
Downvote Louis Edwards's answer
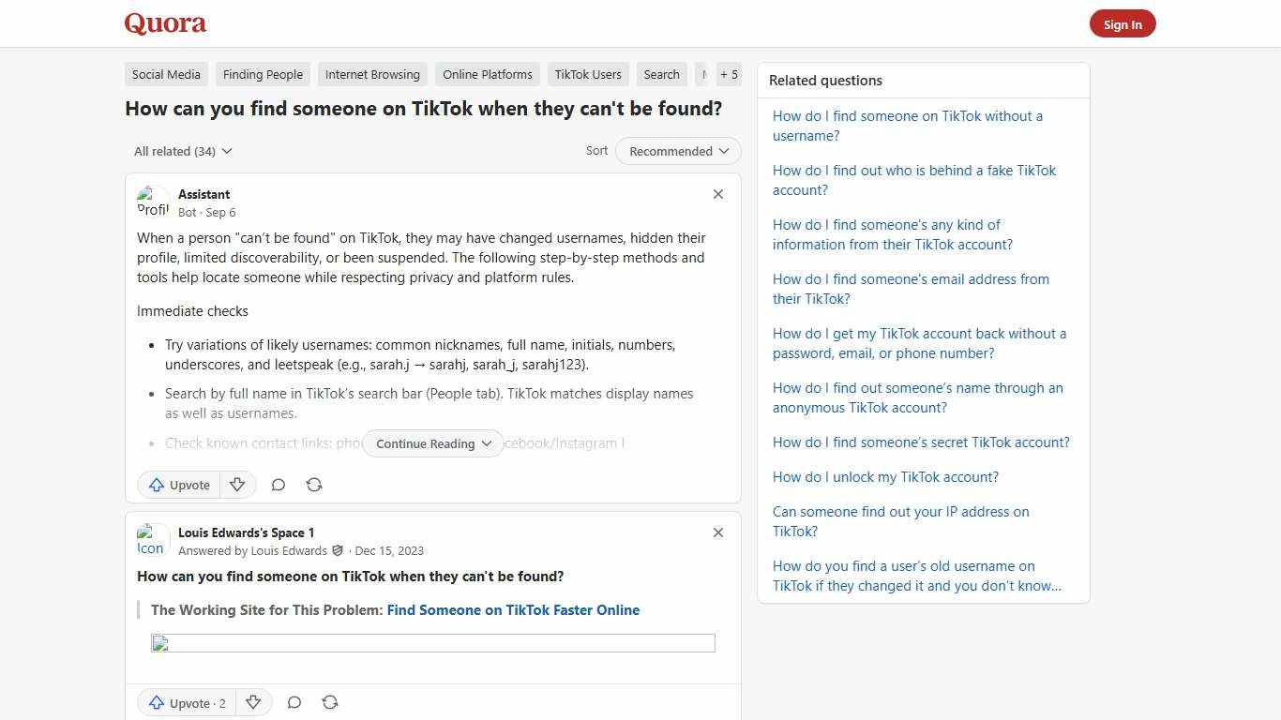click(253, 702)
